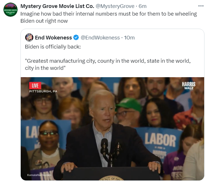The width and height of the screenshot is (209, 183).
Task: Play the embedded Pittsburgh rally video
Action: coord(112,129)
